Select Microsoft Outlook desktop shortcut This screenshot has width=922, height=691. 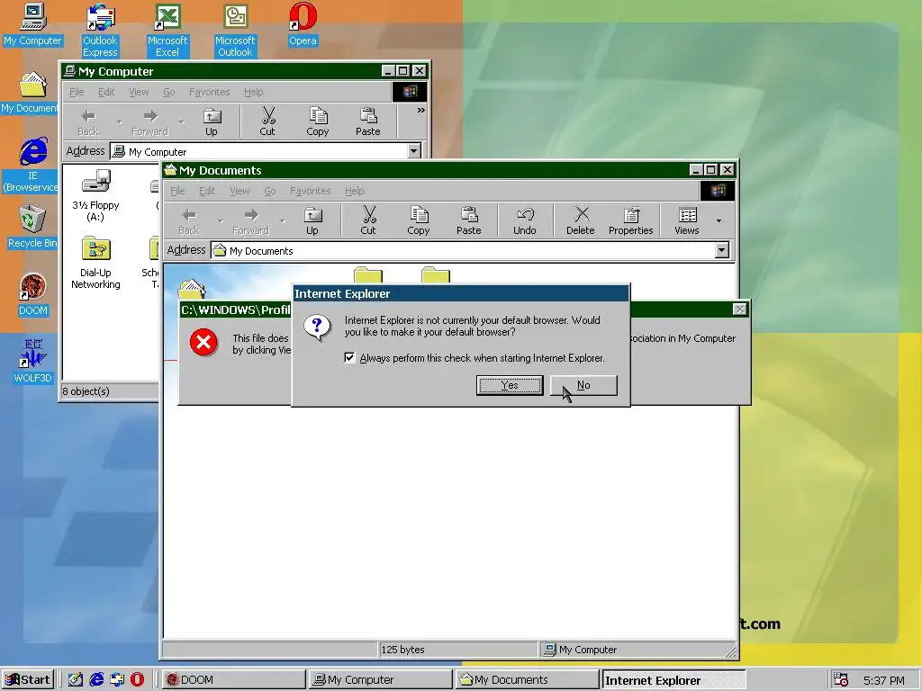point(235,30)
